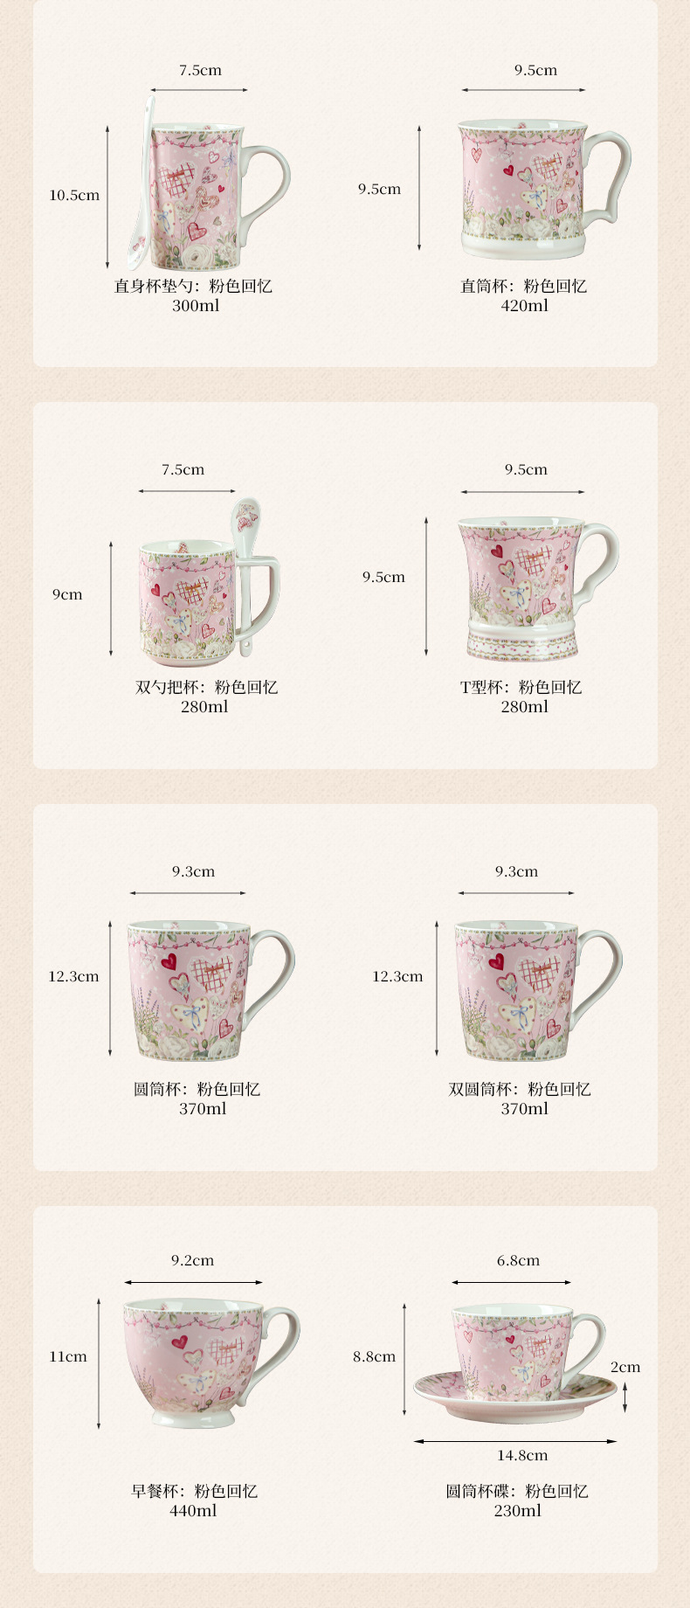
Task: Click the 直身杯垫勺：粉色回忆 label
Action: (x=193, y=286)
